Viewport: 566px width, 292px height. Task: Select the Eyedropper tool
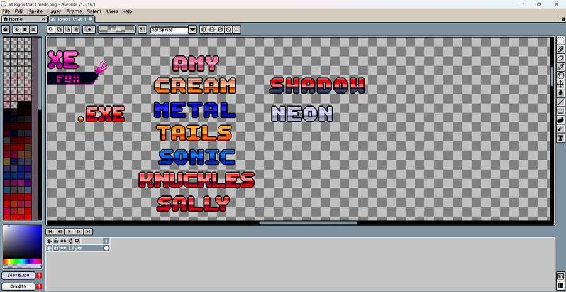(x=560, y=67)
